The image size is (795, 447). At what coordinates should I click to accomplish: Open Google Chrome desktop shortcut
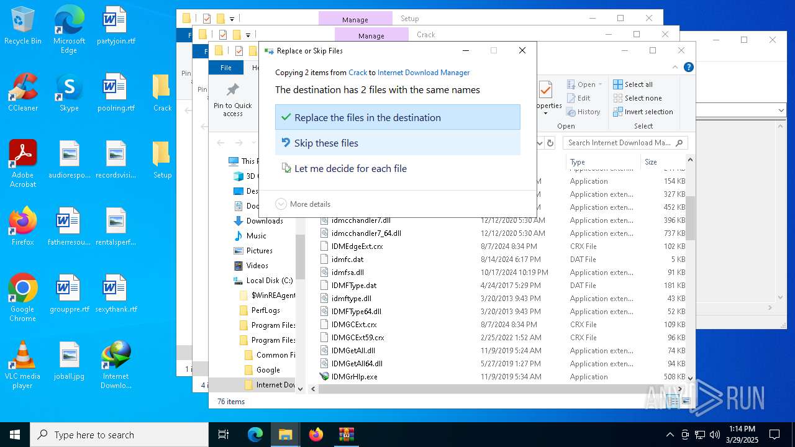[23, 298]
